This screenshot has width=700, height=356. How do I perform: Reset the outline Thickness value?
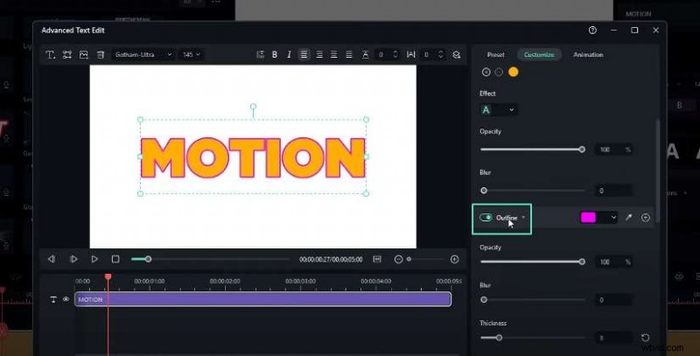[645, 337]
